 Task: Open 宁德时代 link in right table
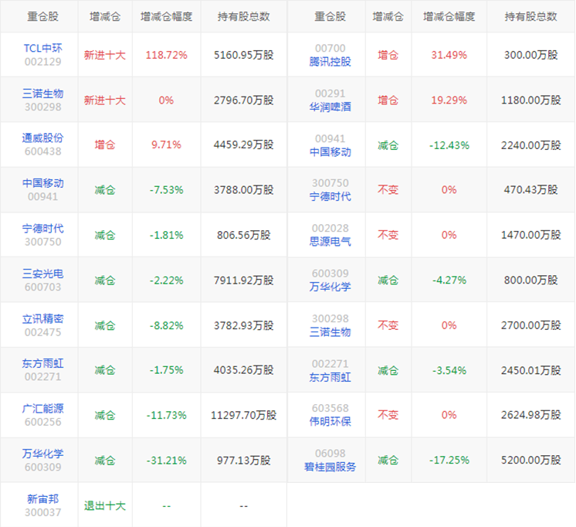[x=330, y=197]
